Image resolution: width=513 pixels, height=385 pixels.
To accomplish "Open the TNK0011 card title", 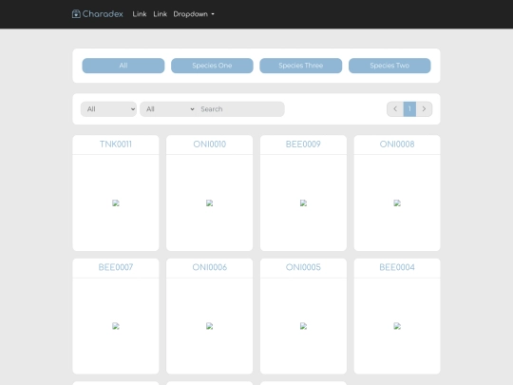I will click(x=116, y=144).
